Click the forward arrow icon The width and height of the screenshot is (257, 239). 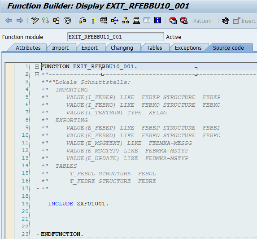tap(20, 21)
